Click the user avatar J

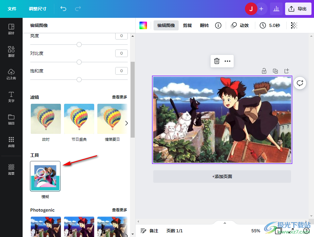click(251, 9)
